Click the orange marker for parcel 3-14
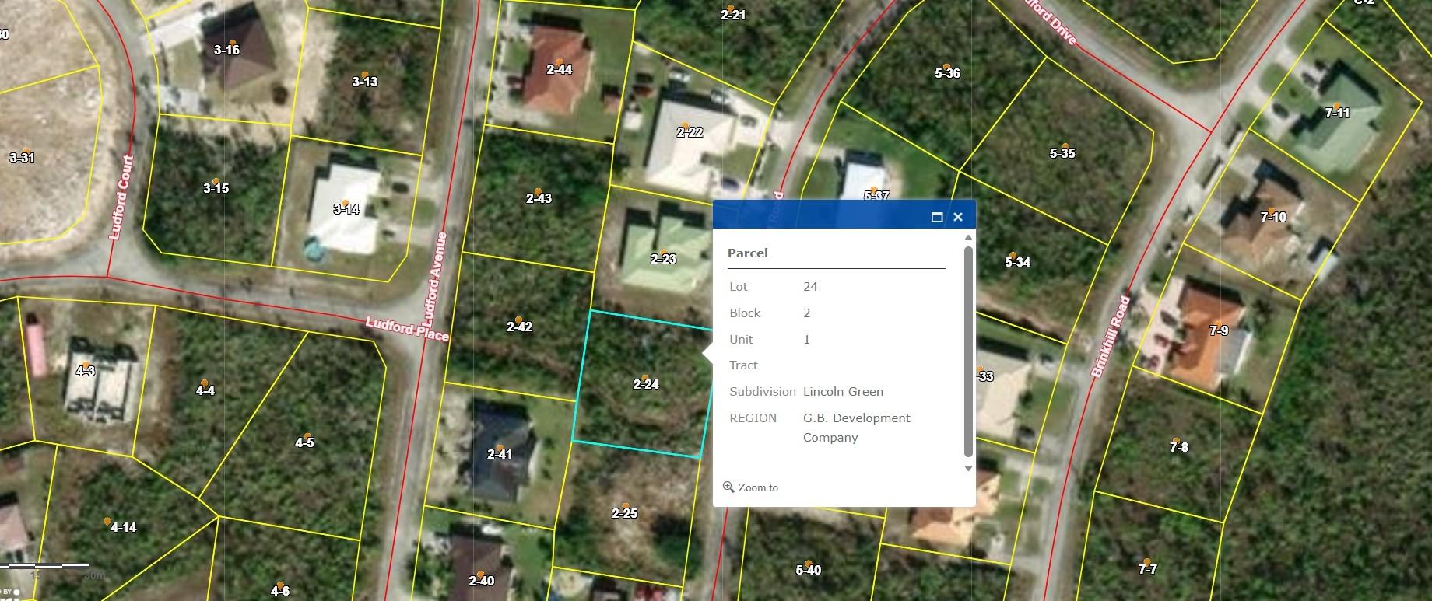The width and height of the screenshot is (1432, 601). click(345, 203)
